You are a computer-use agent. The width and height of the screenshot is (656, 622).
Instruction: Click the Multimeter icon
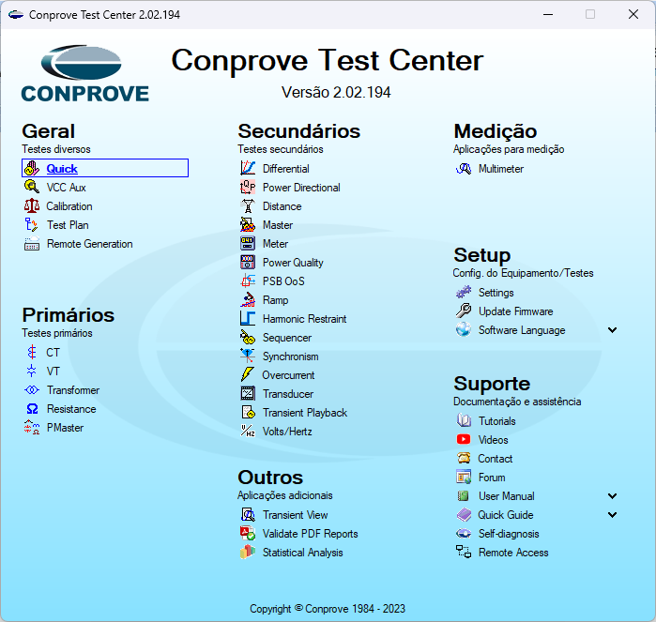[464, 169]
